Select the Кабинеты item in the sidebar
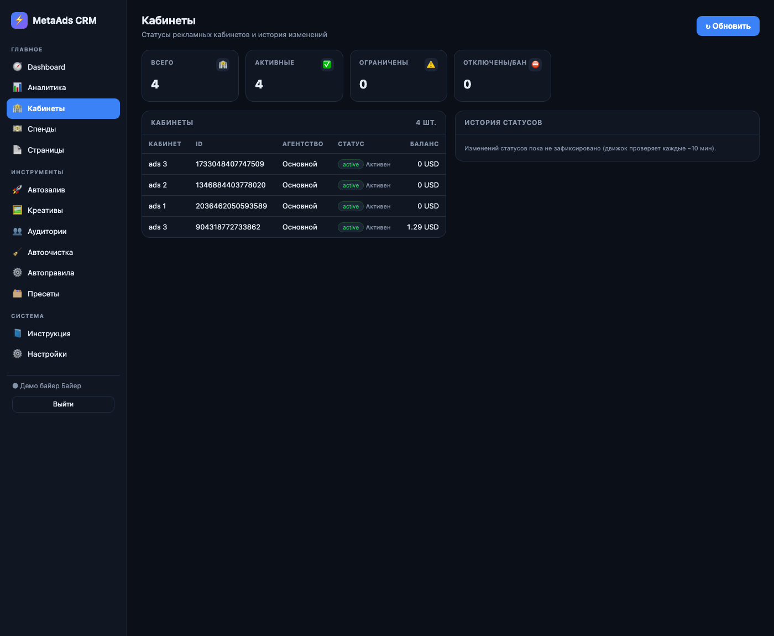Screen dimensions: 774x636 (x=63, y=108)
